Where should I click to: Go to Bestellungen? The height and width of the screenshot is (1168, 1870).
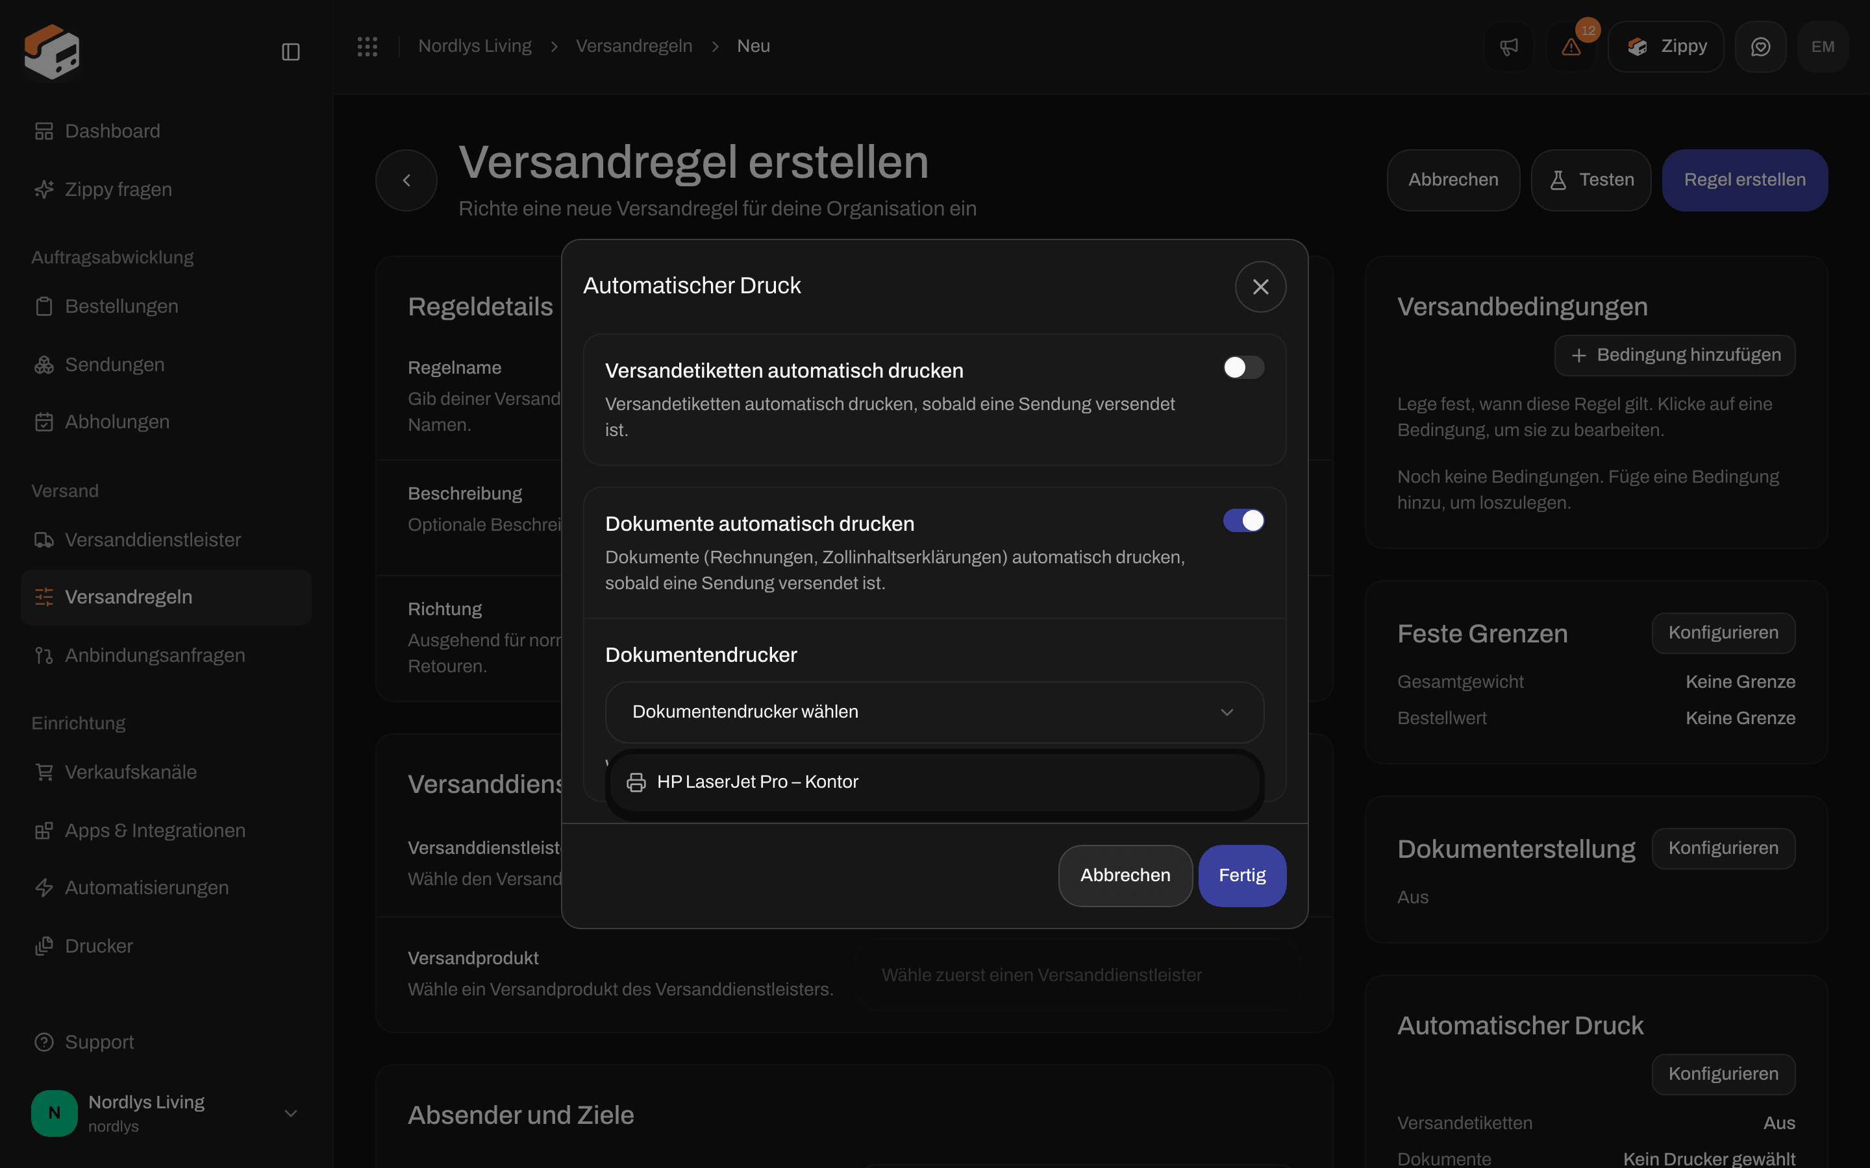(166, 307)
